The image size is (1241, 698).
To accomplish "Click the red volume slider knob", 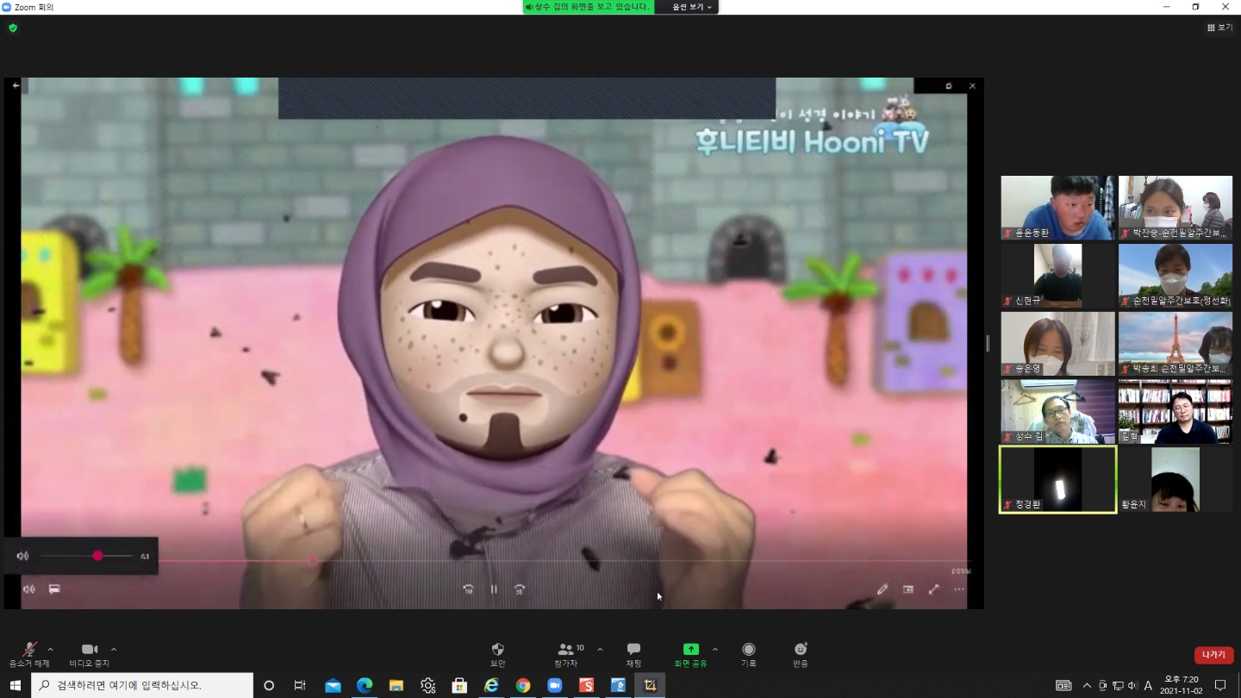I will pos(97,556).
